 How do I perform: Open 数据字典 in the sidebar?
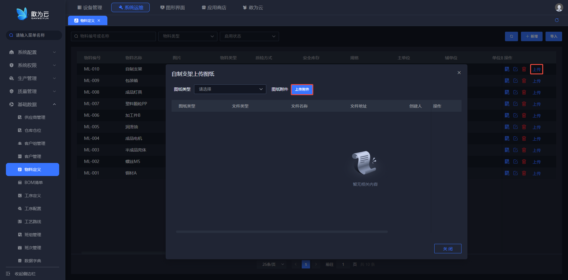coord(33,261)
